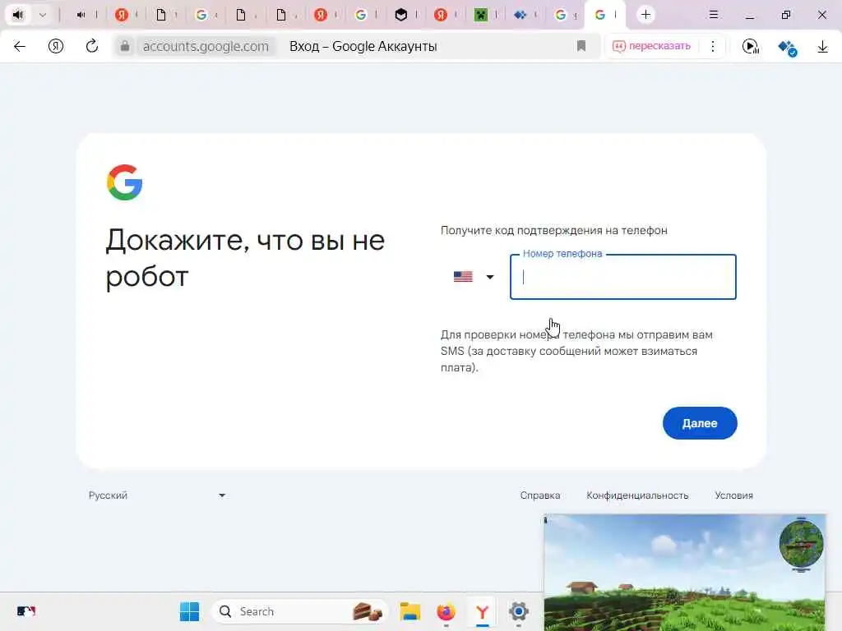
Task: Open the Справка link
Action: tap(539, 495)
